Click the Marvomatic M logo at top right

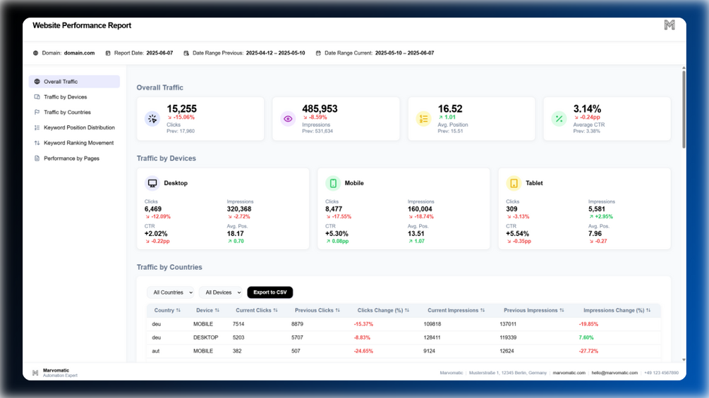pos(669,25)
